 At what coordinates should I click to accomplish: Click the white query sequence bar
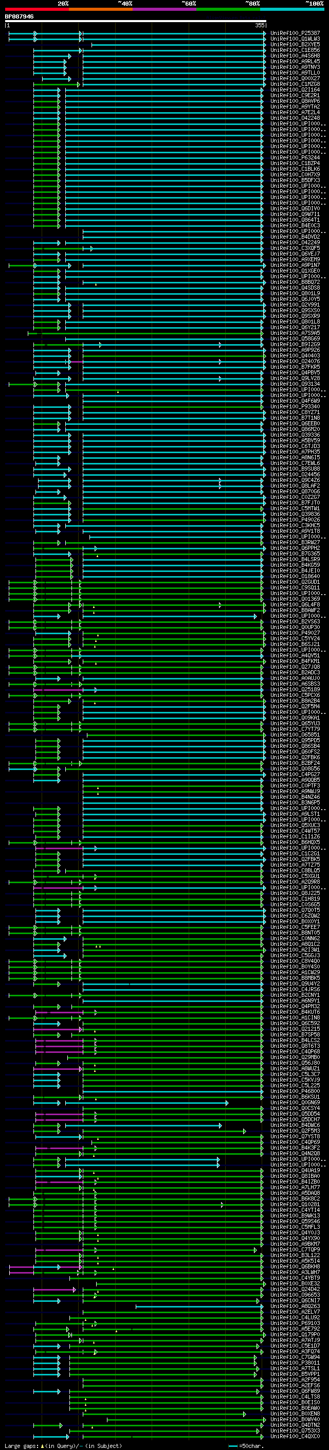pyautogui.click(x=136, y=21)
